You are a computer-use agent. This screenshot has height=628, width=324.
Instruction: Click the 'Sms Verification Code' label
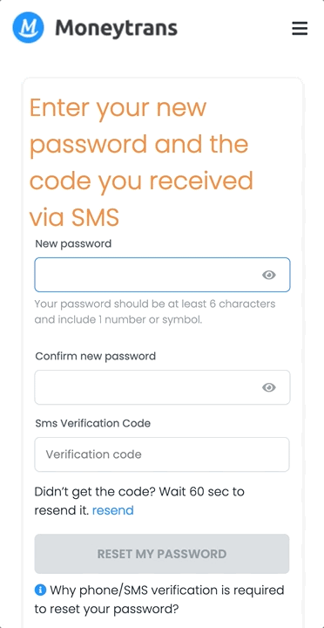coord(93,423)
